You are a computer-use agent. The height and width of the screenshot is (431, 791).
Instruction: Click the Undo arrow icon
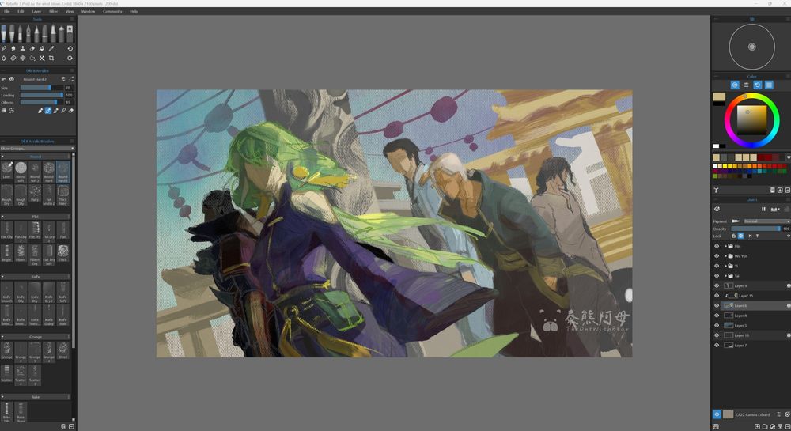pos(70,48)
